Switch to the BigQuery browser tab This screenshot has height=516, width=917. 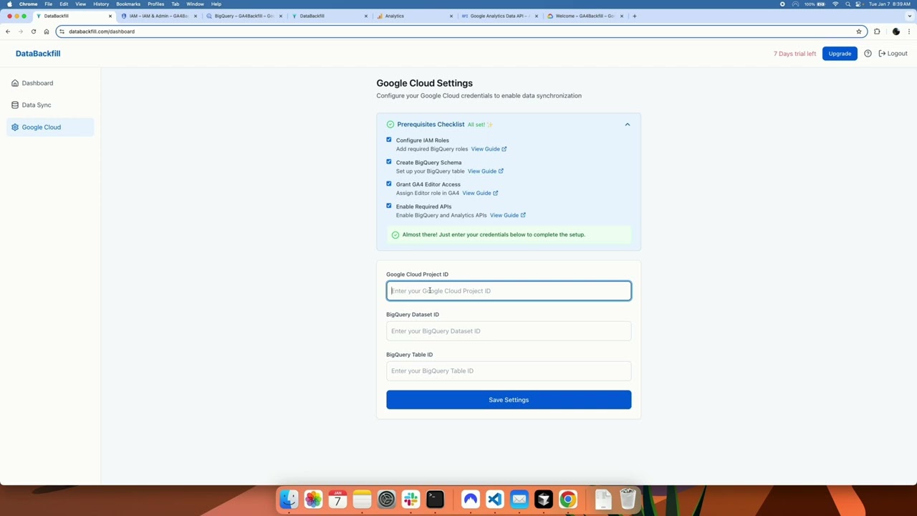244,16
